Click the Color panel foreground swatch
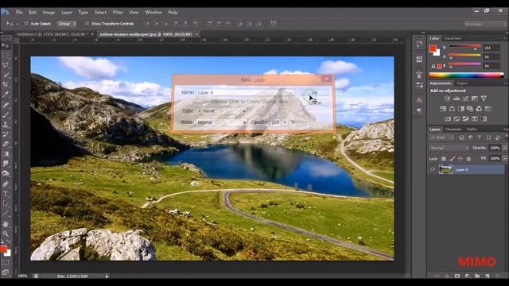509x286 pixels. (433, 48)
